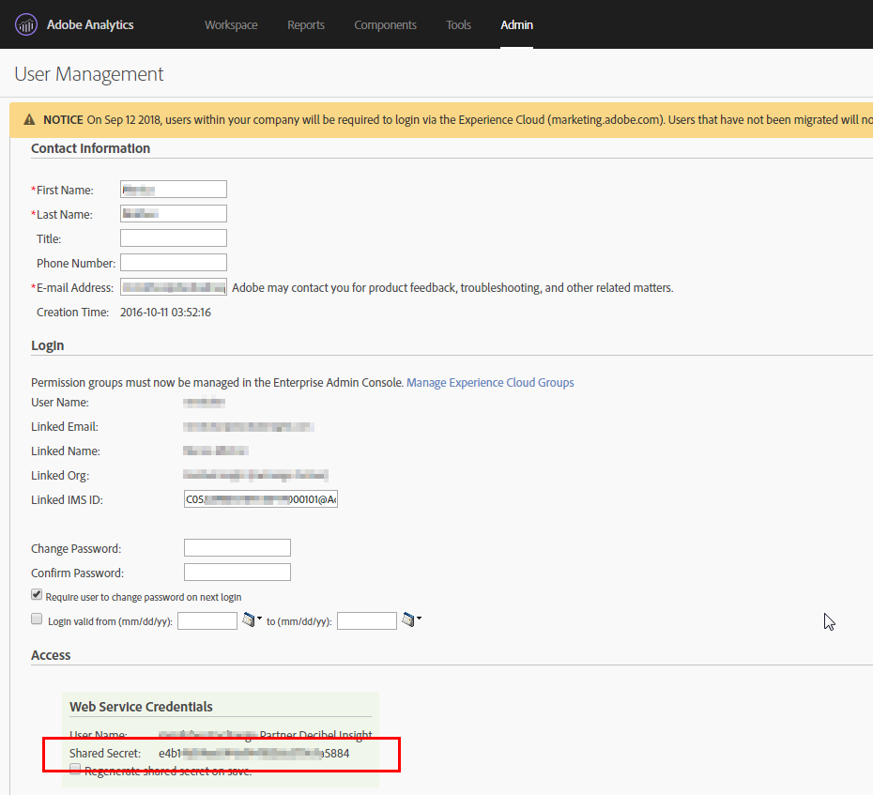Switch to the Components menu
Screen dimensions: 873x795
click(x=385, y=24)
